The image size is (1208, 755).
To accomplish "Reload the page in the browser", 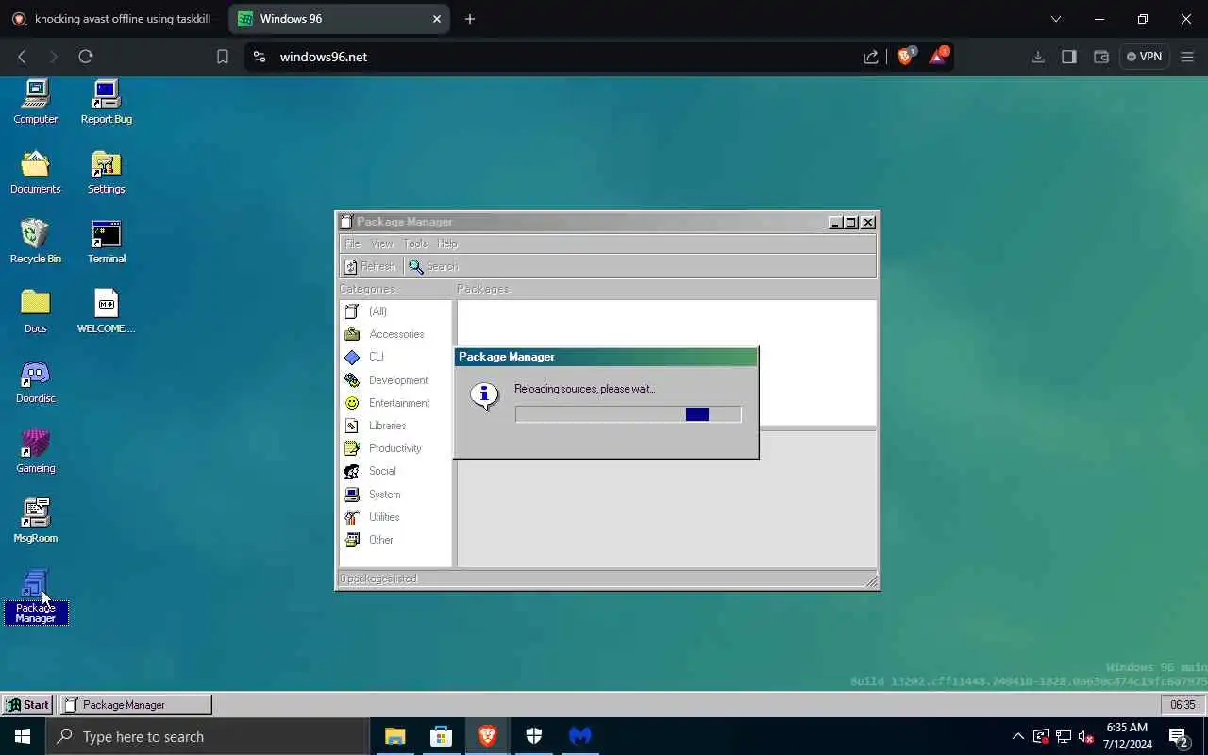I will coord(86,57).
